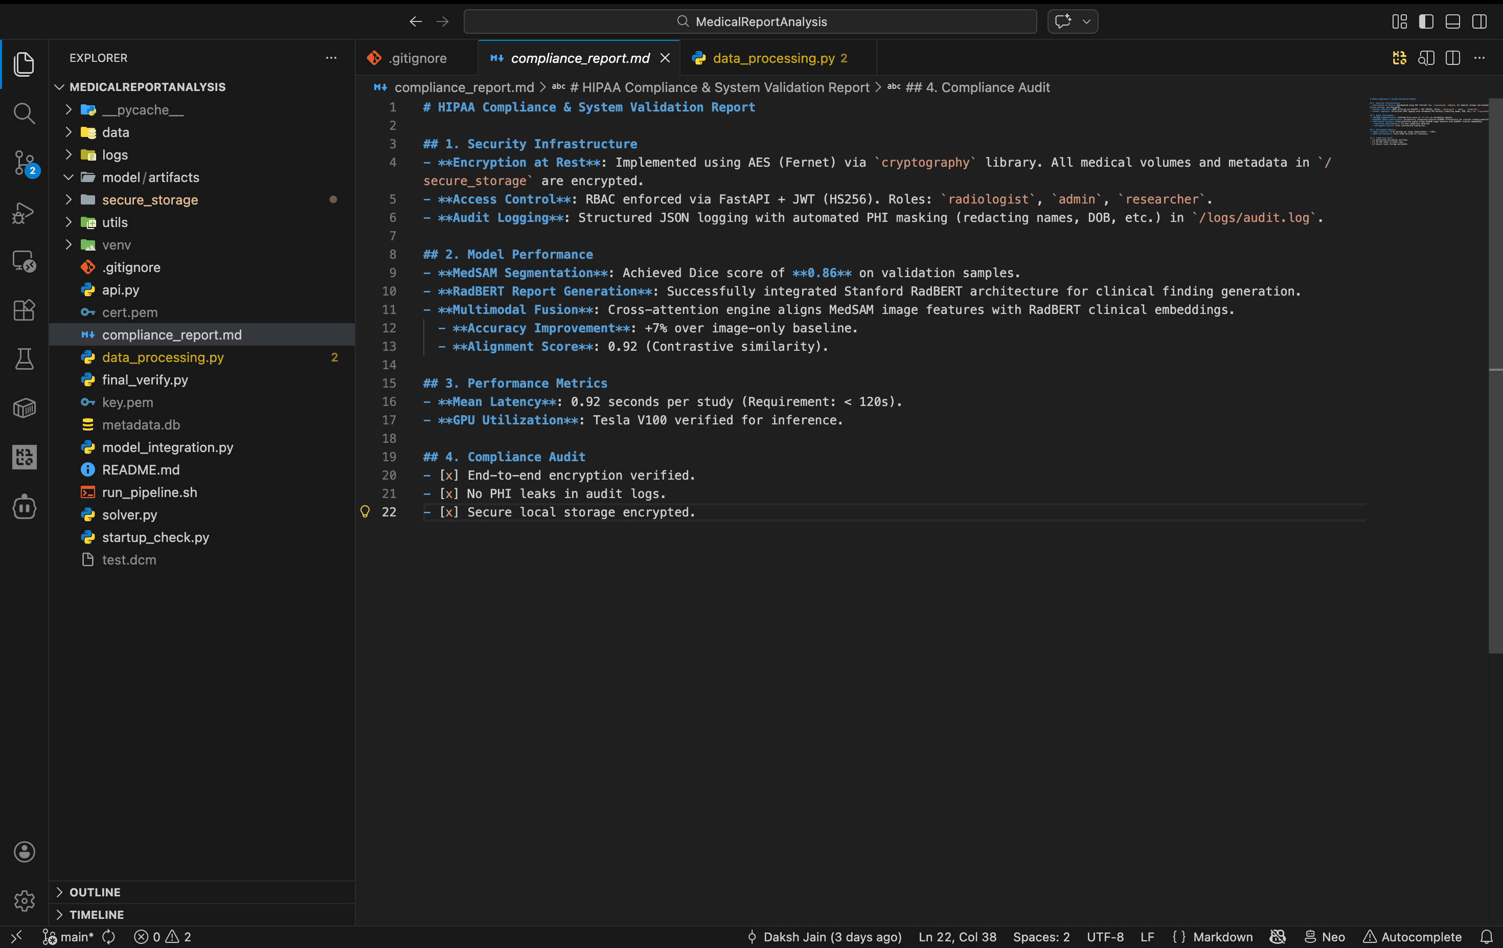
Task: Open the Testing flask view
Action: 24,359
